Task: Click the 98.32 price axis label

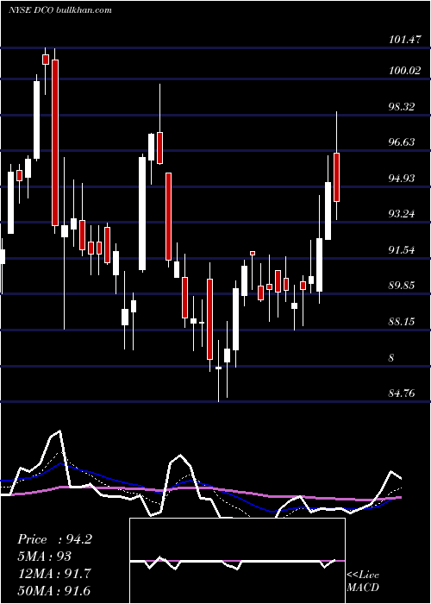Action: tap(402, 107)
